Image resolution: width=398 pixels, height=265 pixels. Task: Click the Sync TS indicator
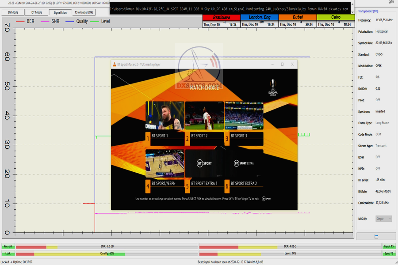click(x=389, y=254)
